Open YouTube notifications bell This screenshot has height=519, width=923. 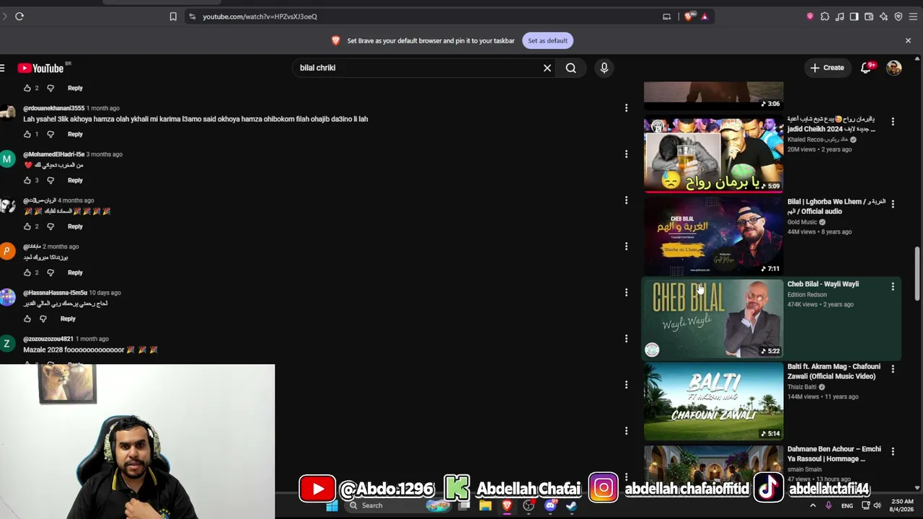click(866, 68)
